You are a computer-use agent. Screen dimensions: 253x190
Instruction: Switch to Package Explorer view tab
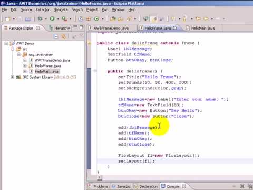click(21, 28)
